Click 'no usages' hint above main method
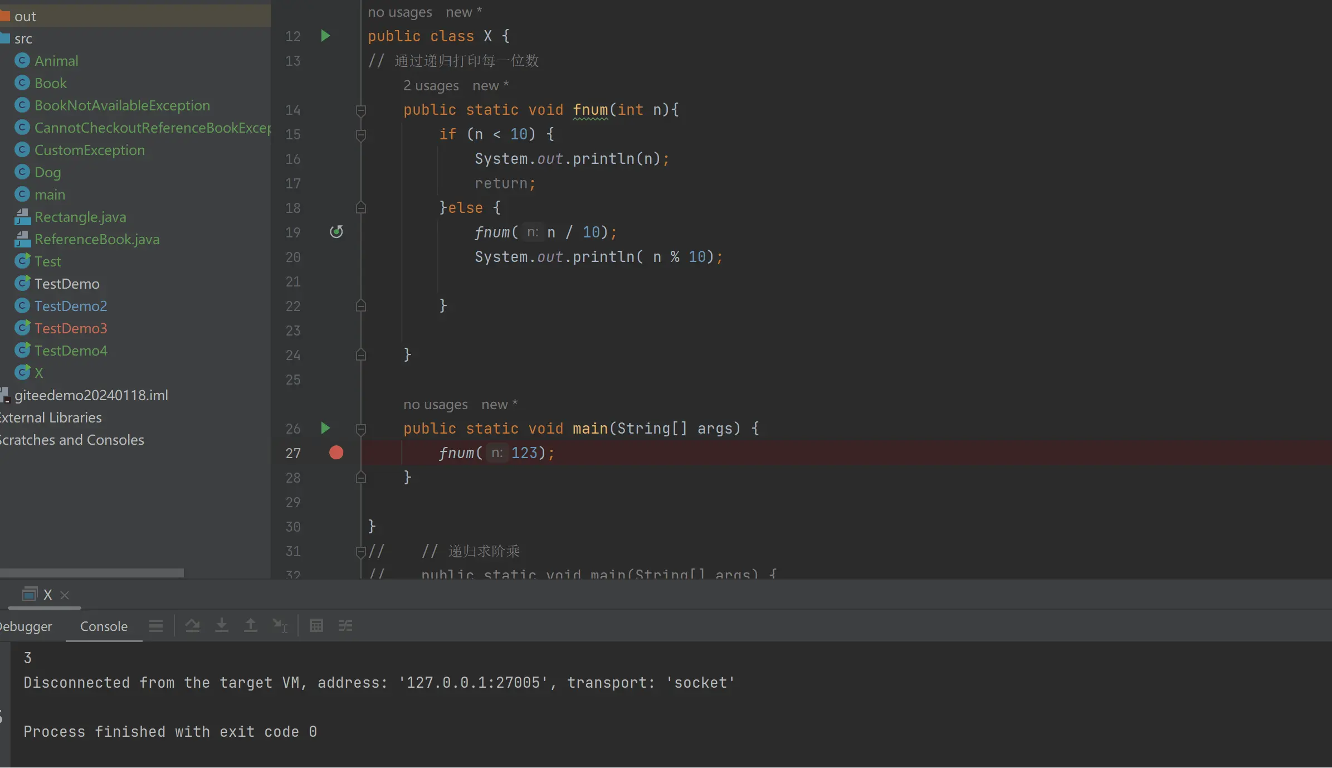Viewport: 1332px width, 768px height. click(435, 404)
